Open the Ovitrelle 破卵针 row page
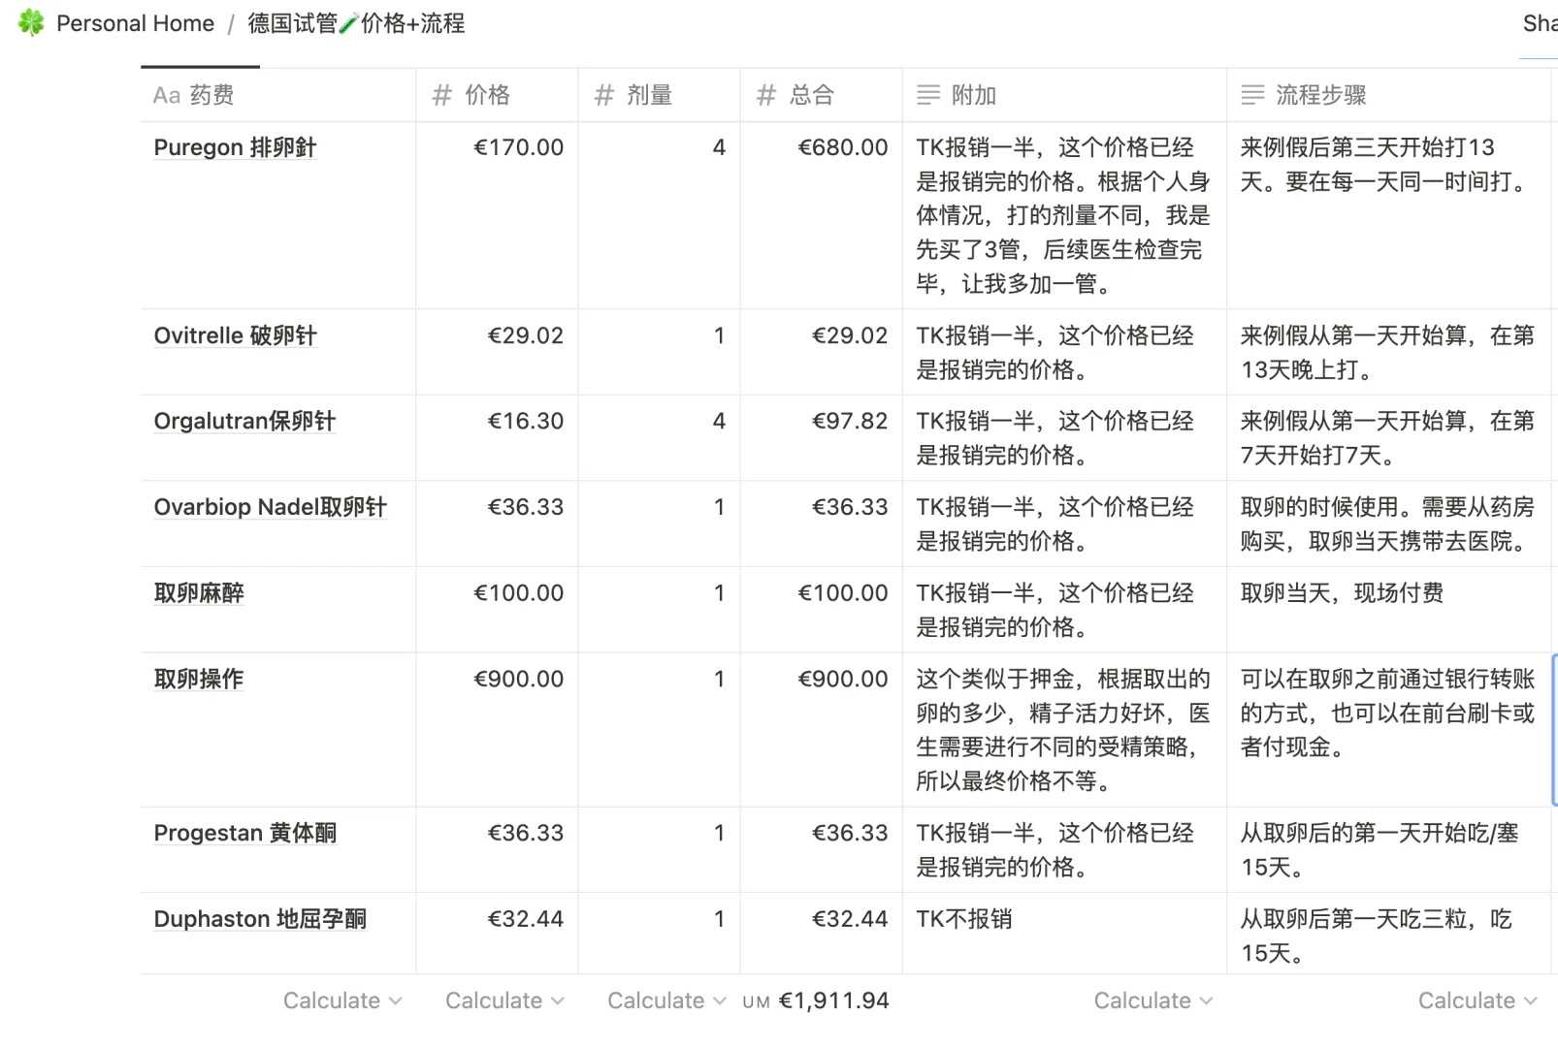 click(x=234, y=335)
